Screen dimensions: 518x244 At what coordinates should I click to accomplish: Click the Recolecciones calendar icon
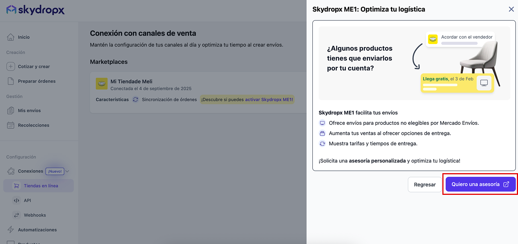point(11,125)
